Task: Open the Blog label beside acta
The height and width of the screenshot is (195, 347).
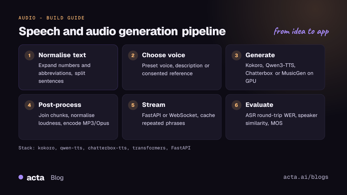Action: coord(57,178)
